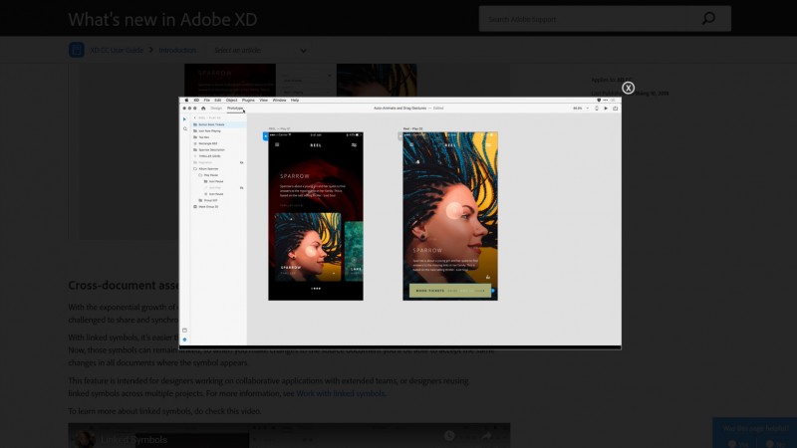
Task: Select the Mask Group 33 layer
Action: [x=218, y=207]
